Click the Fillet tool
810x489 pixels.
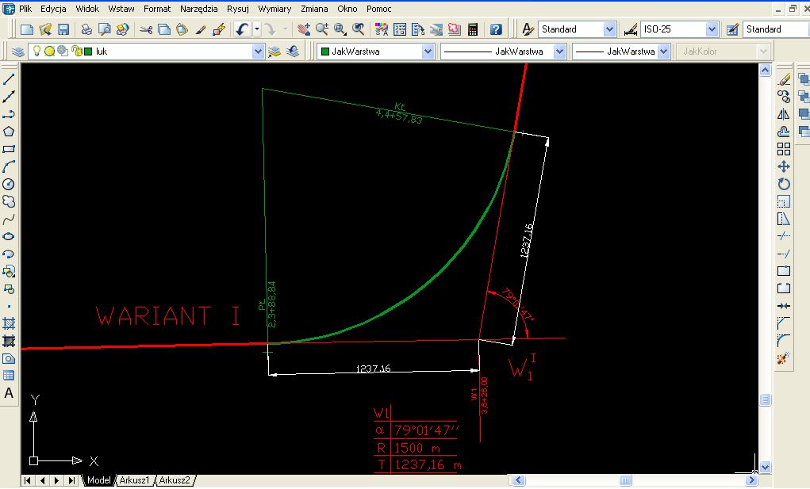pyautogui.click(x=784, y=341)
